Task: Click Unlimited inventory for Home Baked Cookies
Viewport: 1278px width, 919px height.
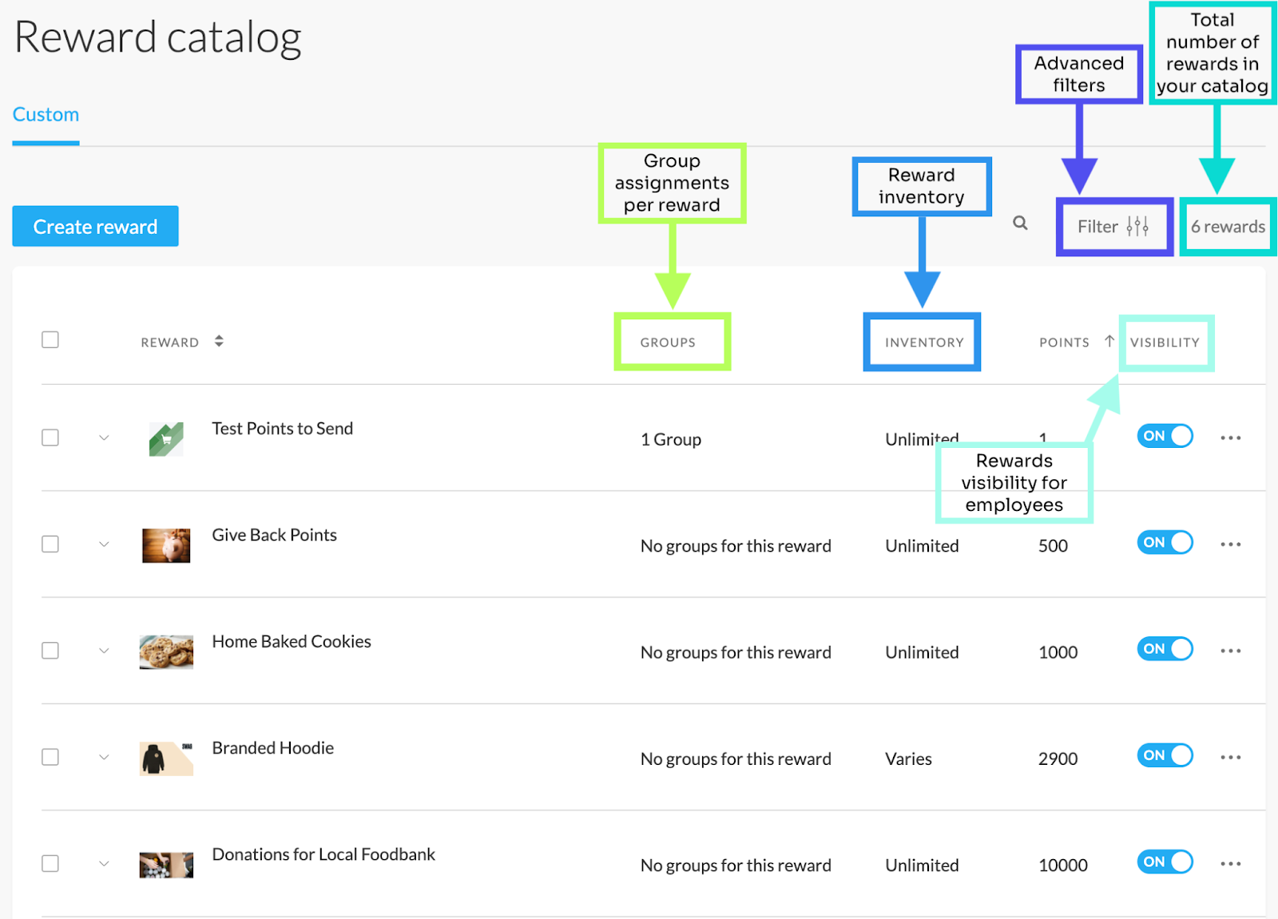Action: [922, 652]
